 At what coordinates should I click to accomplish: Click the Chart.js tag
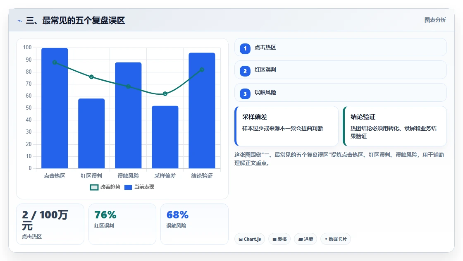[250, 239]
